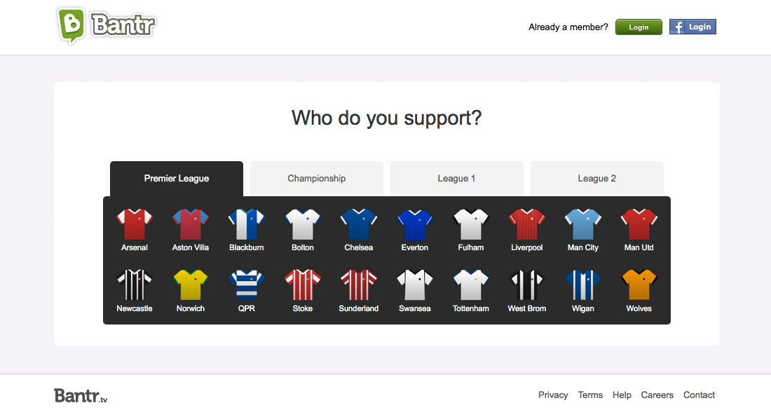The height and width of the screenshot is (410, 771).
Task: Choose the Liverpool striped red shirt
Action: (x=526, y=224)
